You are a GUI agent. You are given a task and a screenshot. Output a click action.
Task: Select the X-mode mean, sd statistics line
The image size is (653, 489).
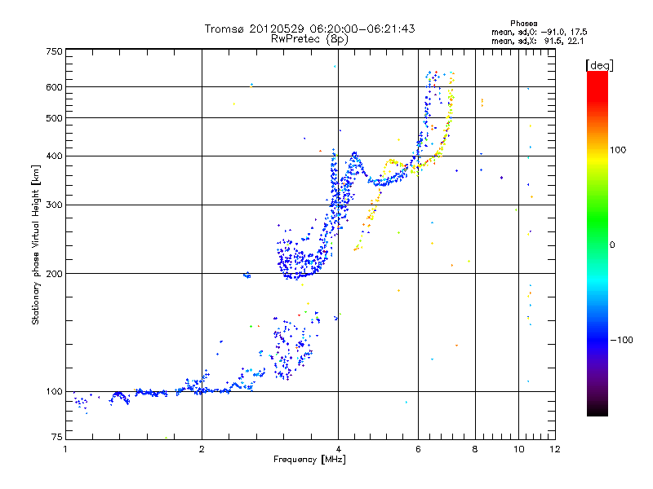[539, 40]
